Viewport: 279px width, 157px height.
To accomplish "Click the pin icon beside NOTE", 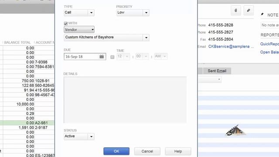I will tap(262, 14).
